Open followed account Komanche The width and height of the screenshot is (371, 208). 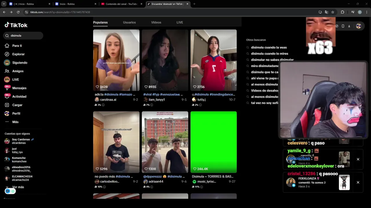point(15,159)
